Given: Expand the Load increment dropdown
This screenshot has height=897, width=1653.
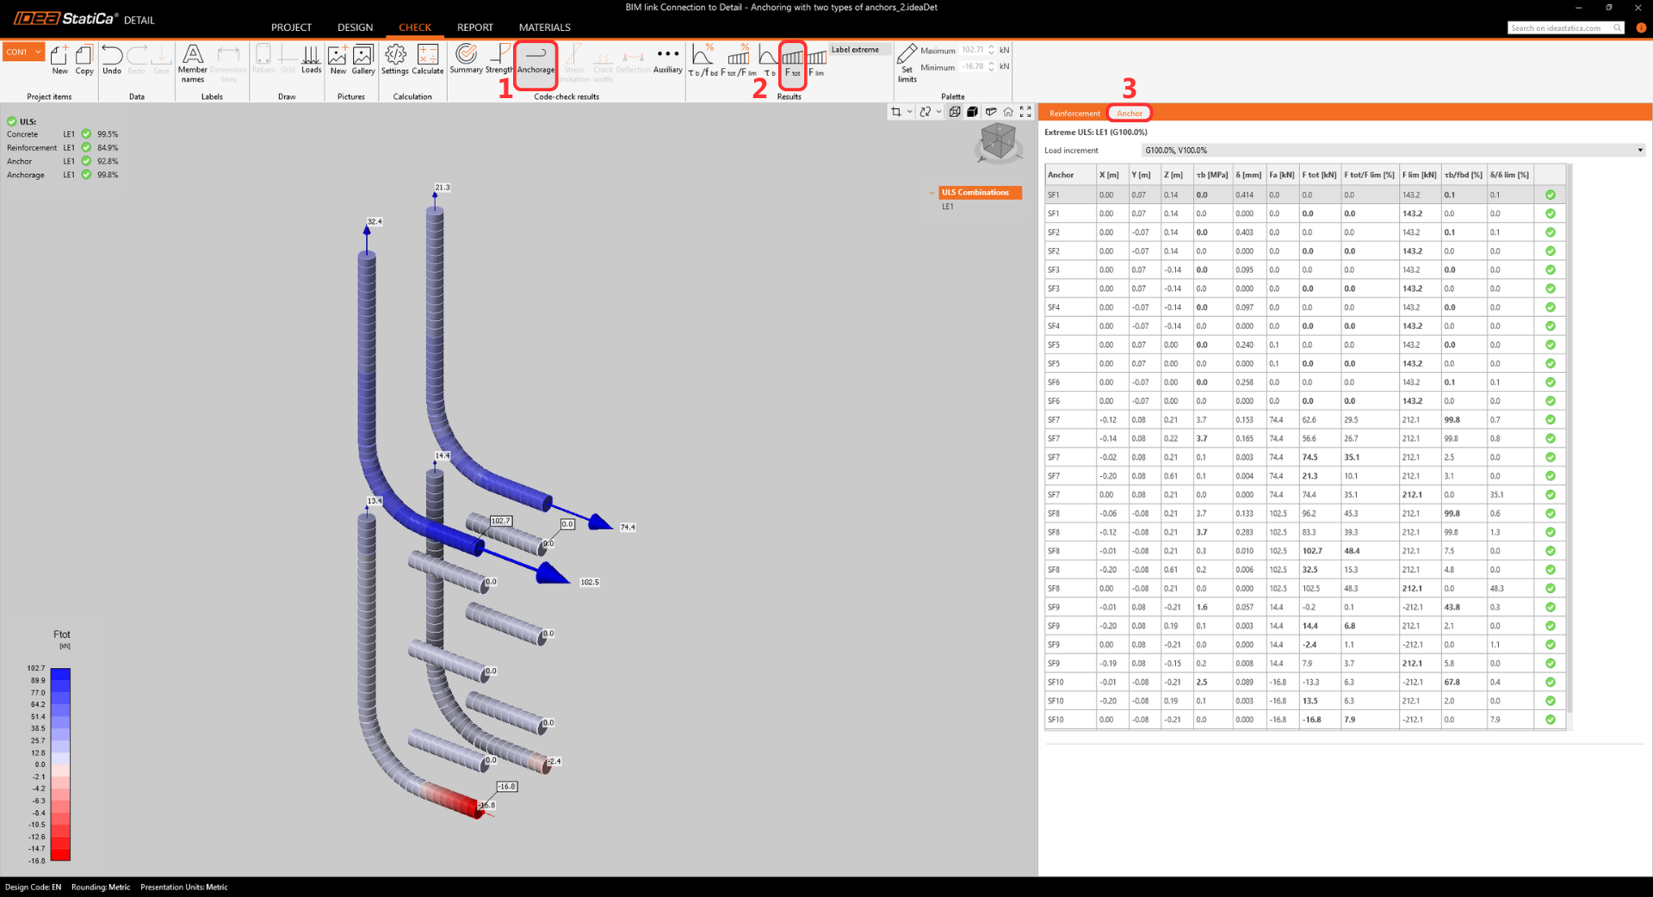Looking at the screenshot, I should point(1639,151).
